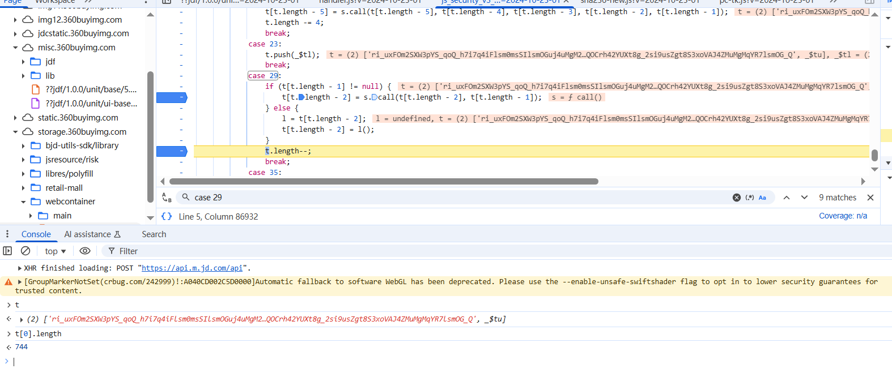Click the navigator scroll-down arrow
The image size is (892, 390).
(x=150, y=218)
